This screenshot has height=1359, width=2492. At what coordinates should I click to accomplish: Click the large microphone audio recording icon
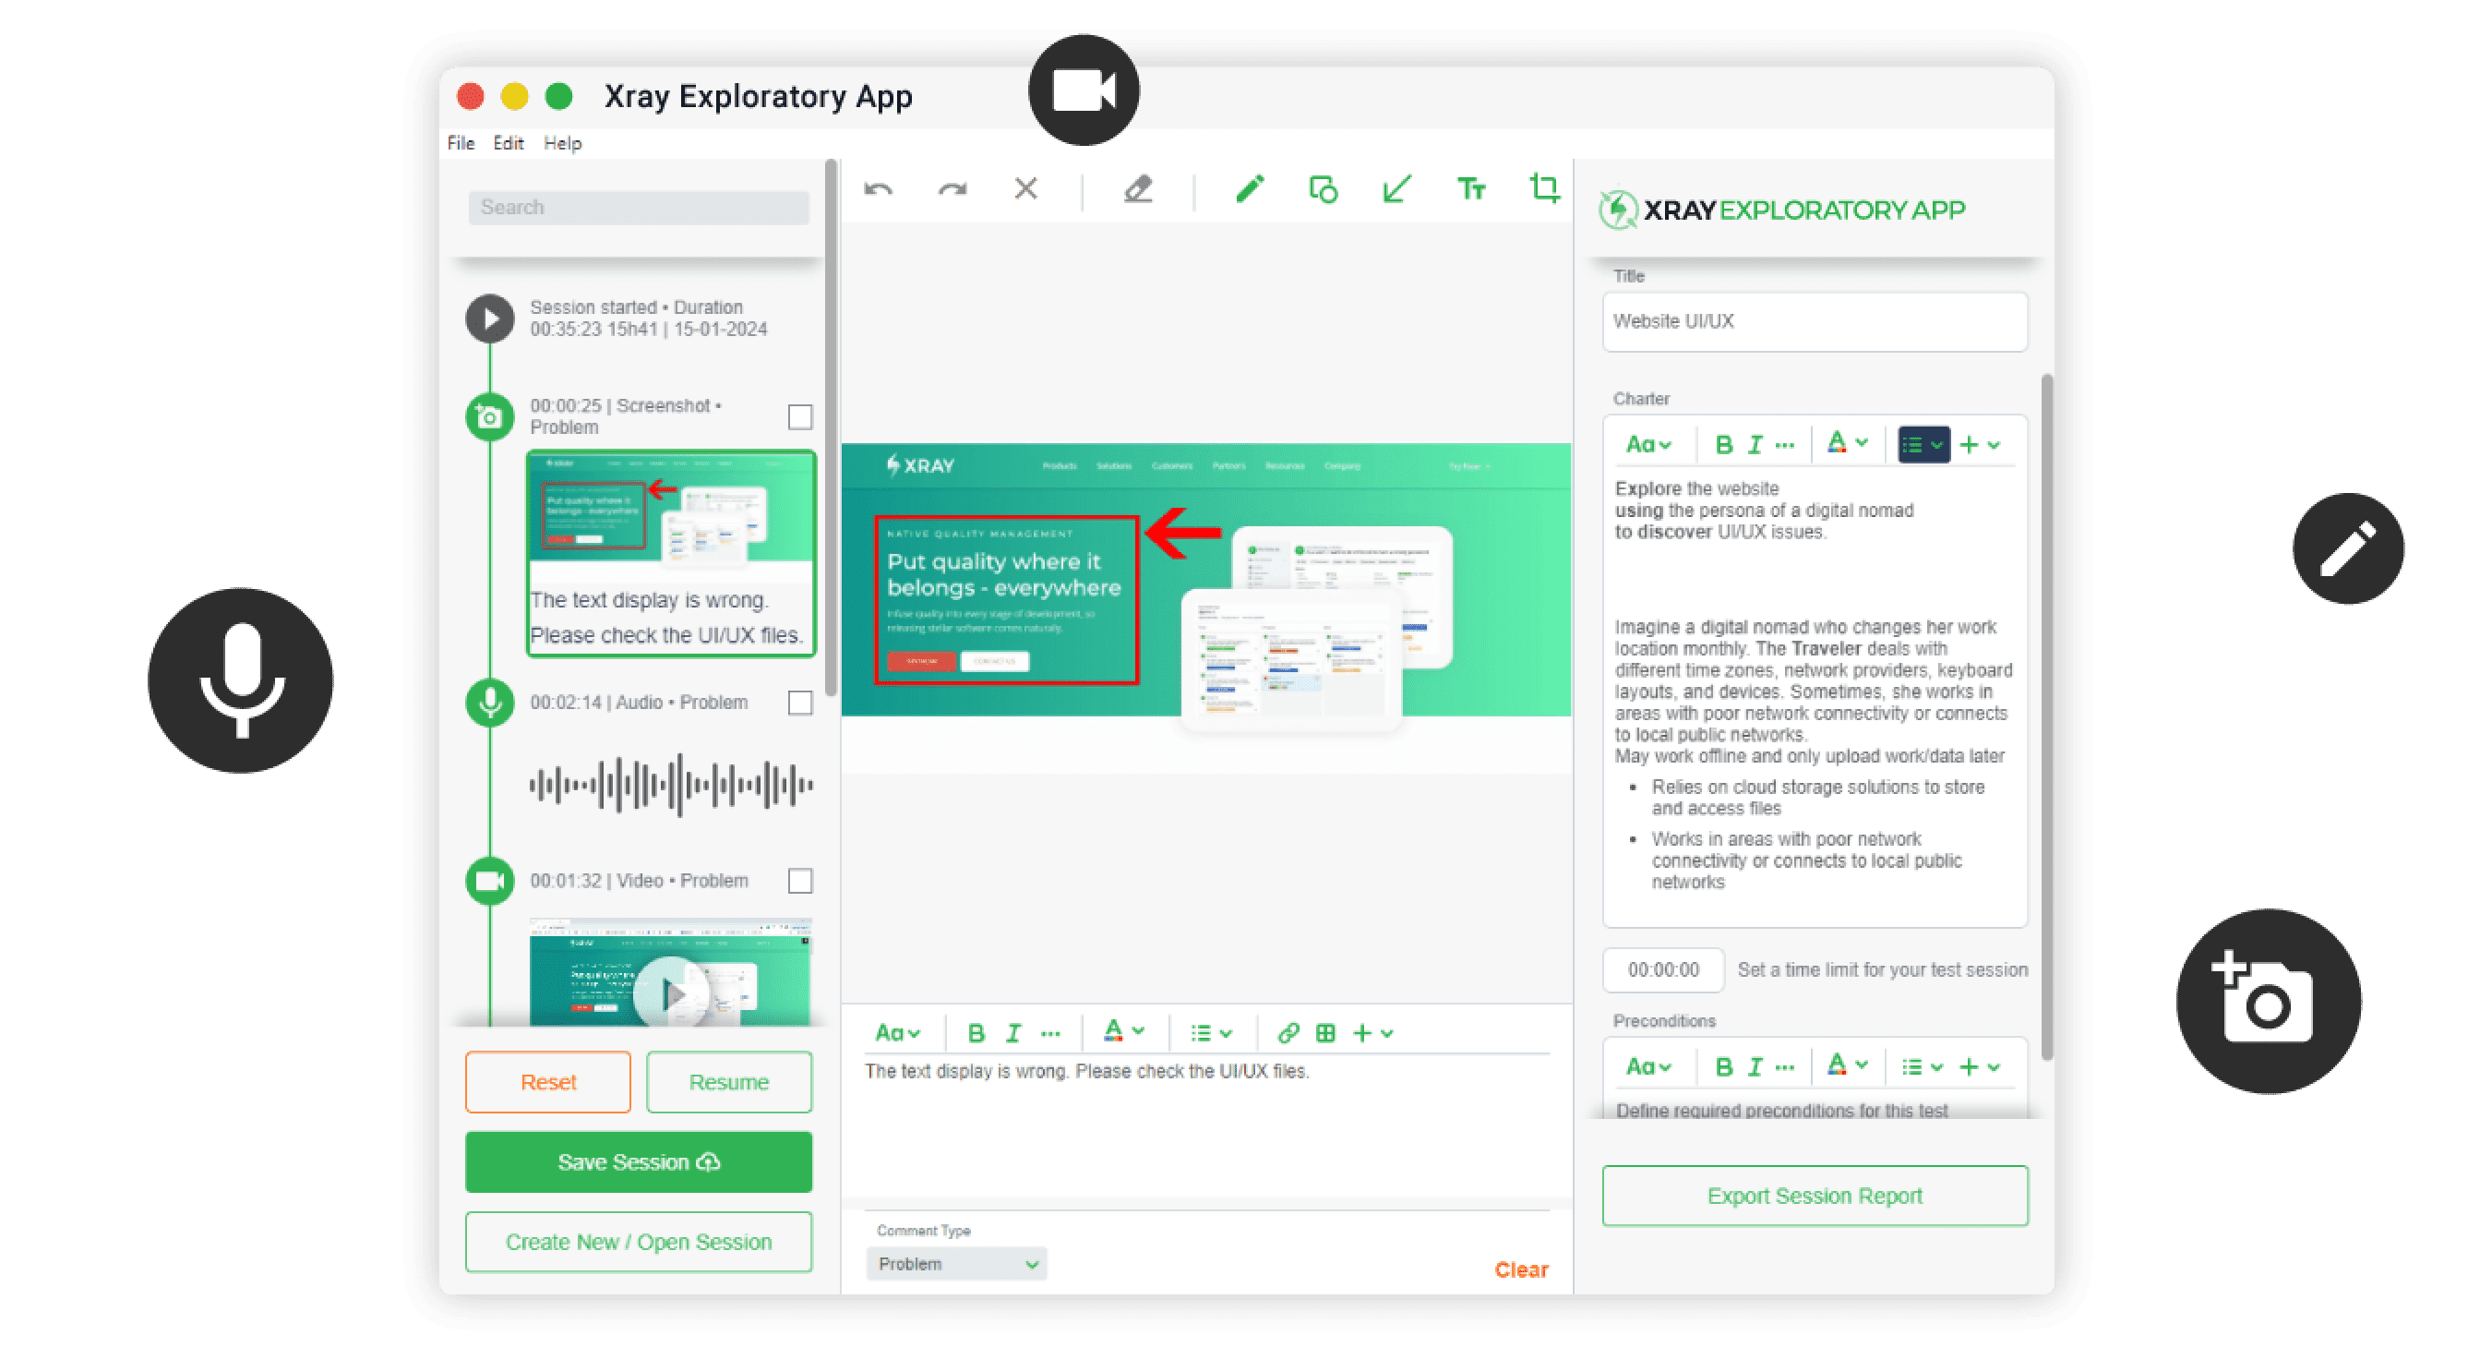tap(240, 679)
